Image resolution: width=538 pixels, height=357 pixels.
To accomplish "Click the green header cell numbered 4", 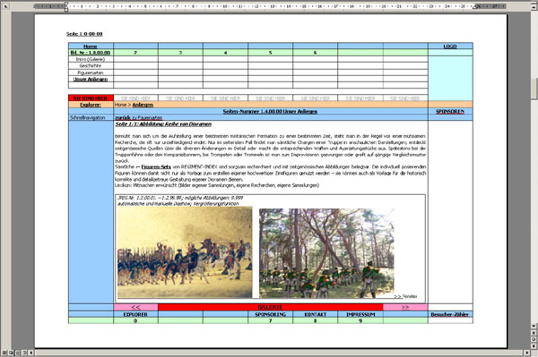I will (x=225, y=53).
